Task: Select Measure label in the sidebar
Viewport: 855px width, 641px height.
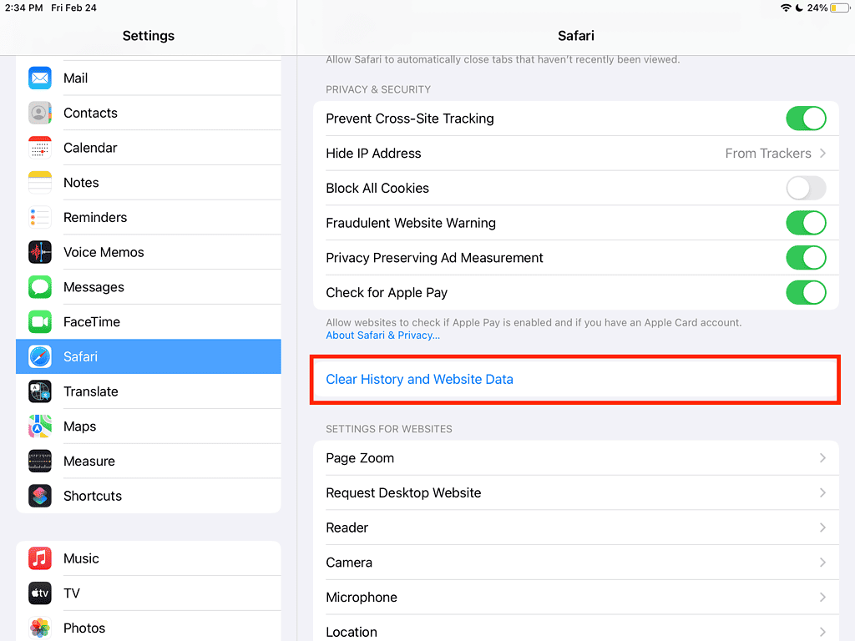Action: pyautogui.click(x=89, y=461)
